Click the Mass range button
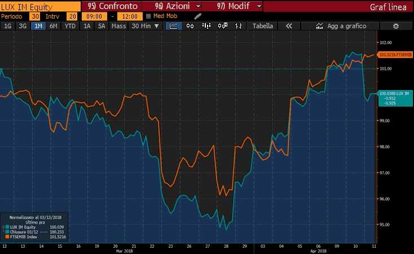 click(118, 26)
